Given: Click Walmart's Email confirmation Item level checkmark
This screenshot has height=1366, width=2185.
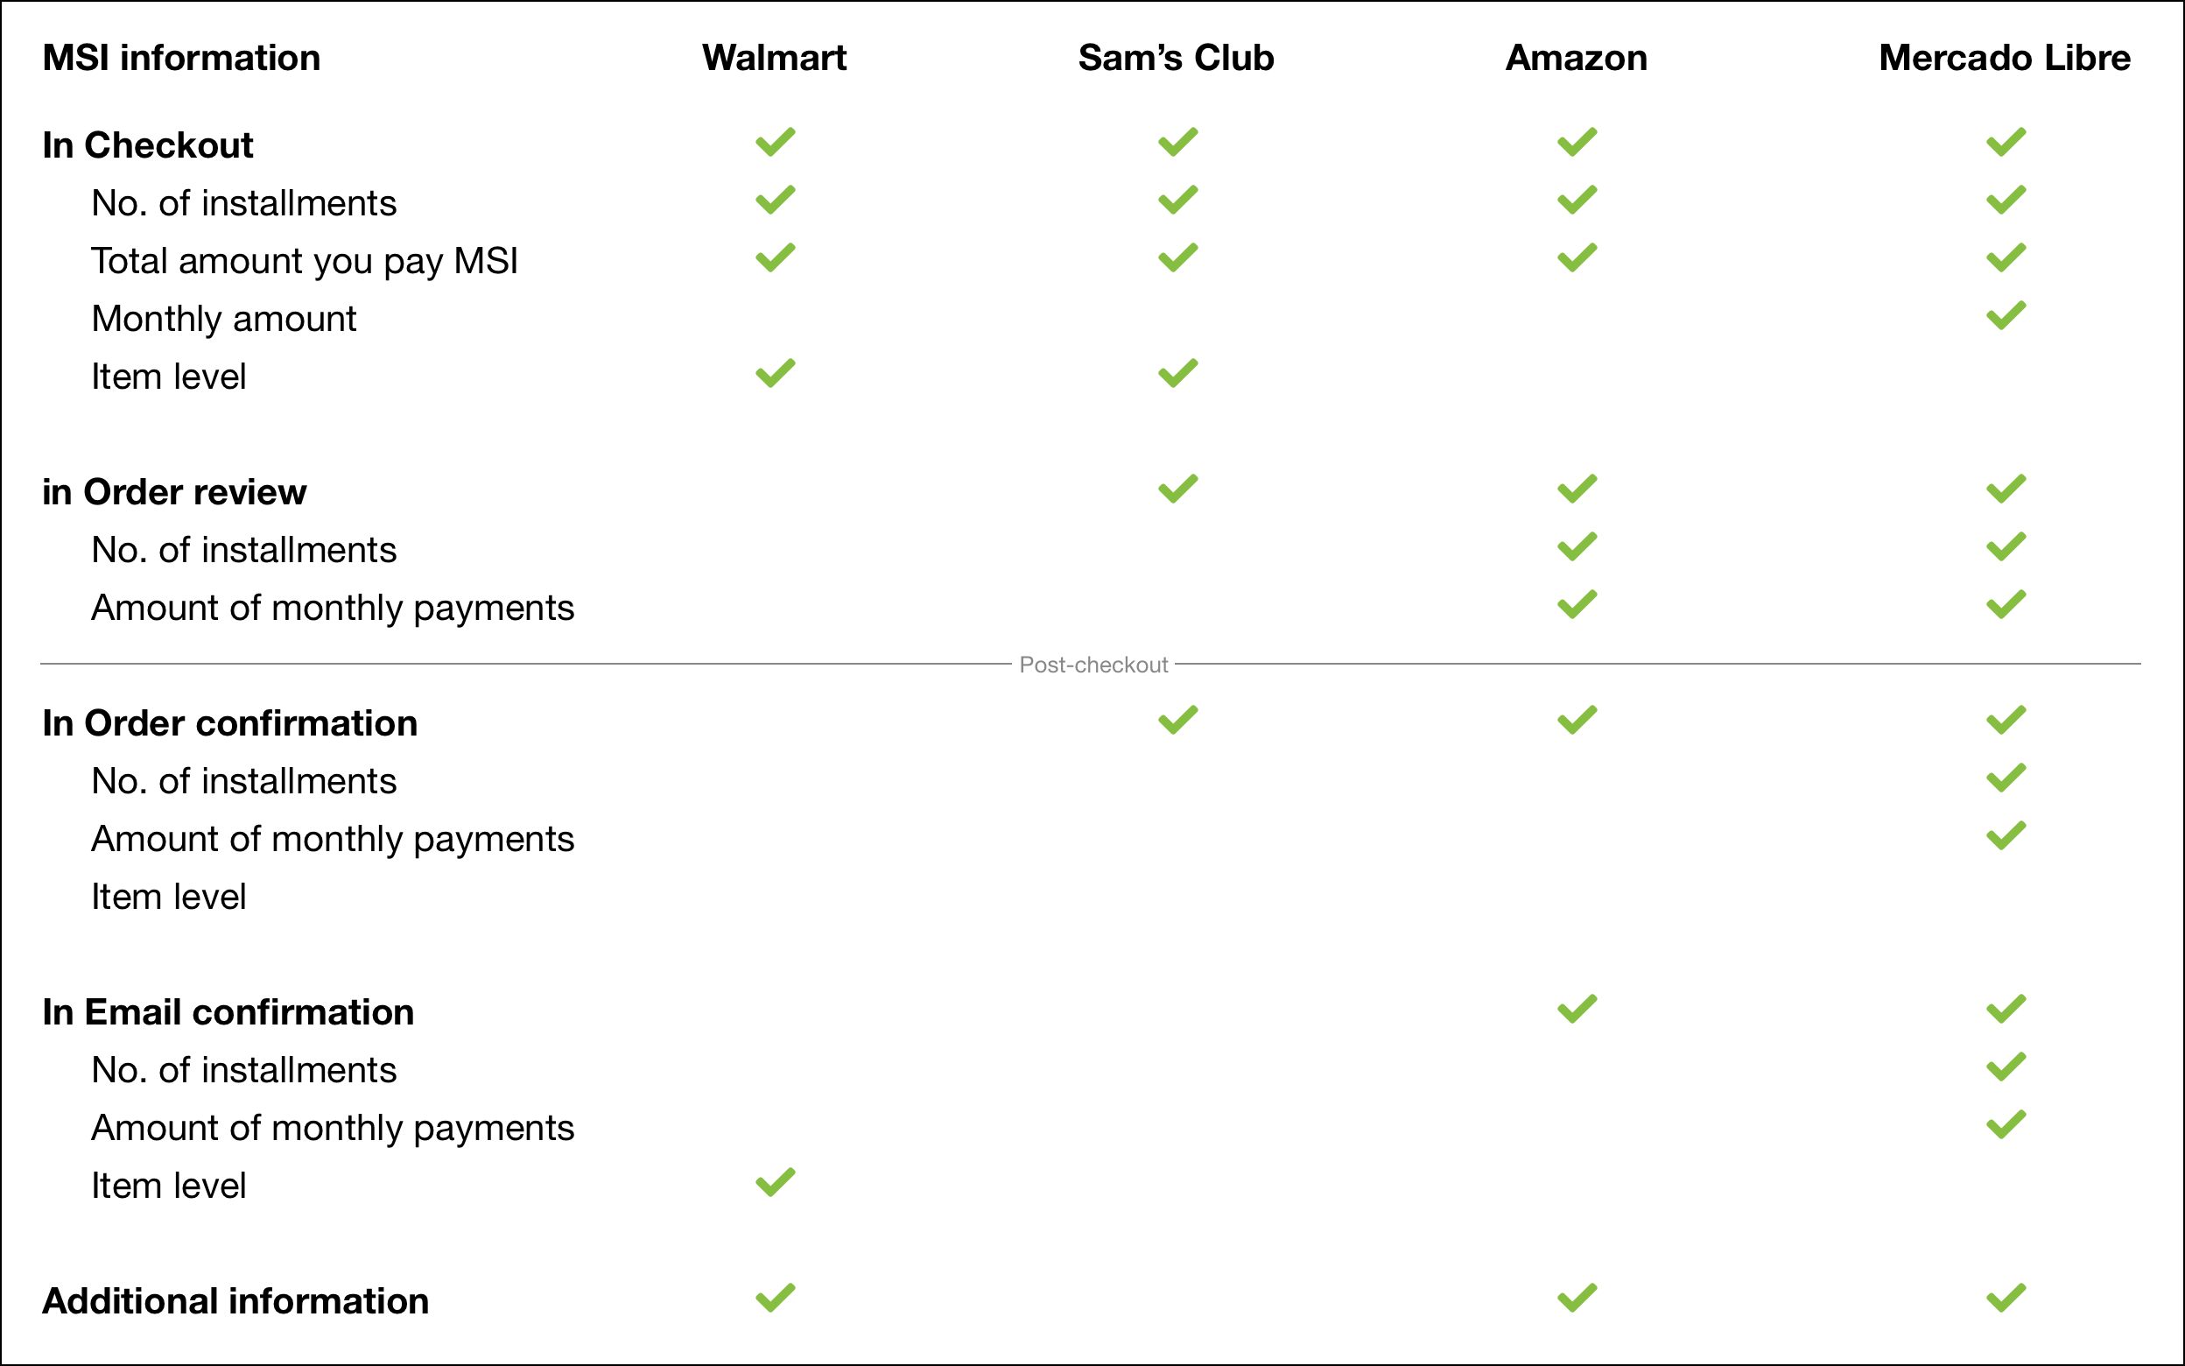Looking at the screenshot, I should tap(776, 1182).
